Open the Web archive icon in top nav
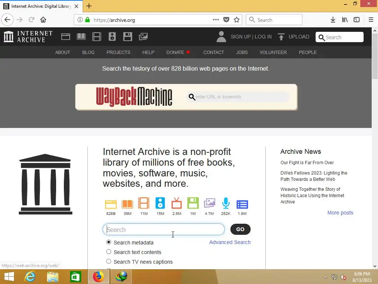Screen dimensions: 378x284 (66, 37)
